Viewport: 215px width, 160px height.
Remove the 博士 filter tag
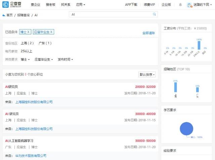(25, 32)
